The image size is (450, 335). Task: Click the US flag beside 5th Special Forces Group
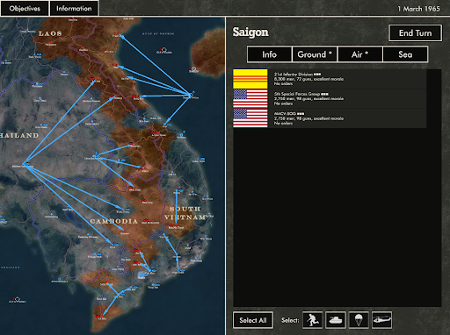pos(250,98)
